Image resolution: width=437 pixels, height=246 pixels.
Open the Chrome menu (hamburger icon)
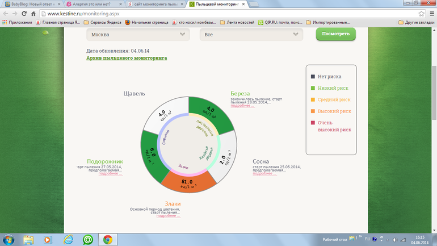(x=429, y=13)
